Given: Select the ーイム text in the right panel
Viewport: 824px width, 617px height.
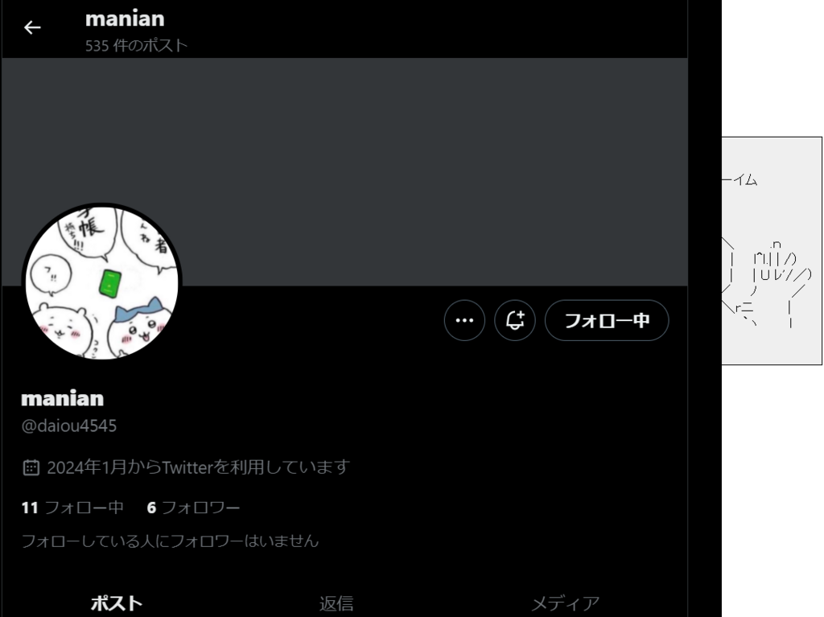Looking at the screenshot, I should 740,180.
